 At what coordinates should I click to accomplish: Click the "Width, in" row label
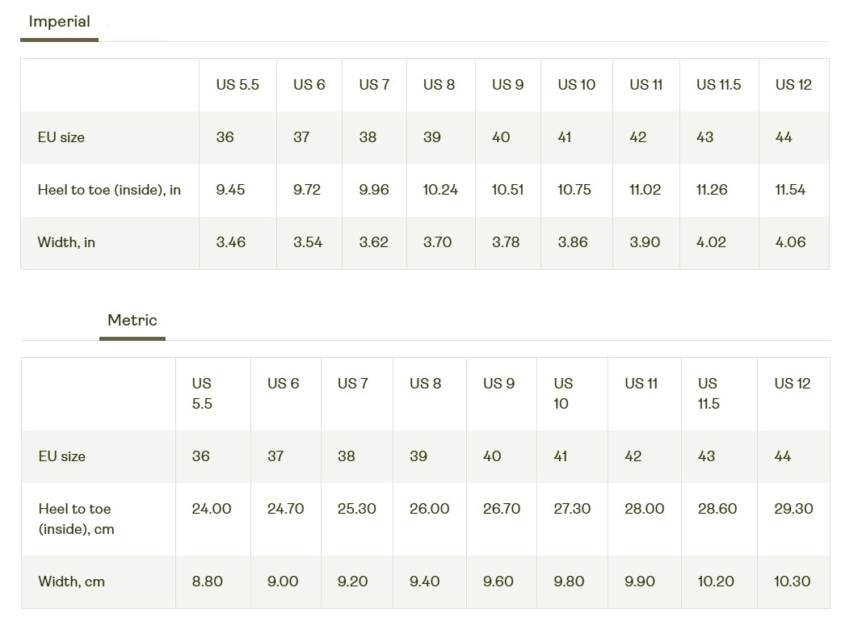click(66, 242)
